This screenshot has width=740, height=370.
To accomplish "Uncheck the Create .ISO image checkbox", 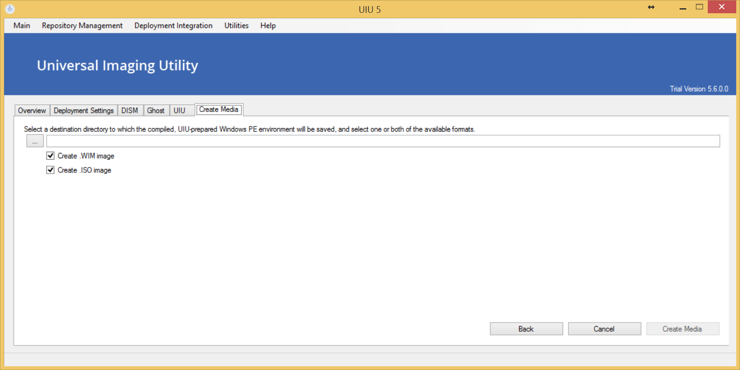I will click(x=50, y=170).
